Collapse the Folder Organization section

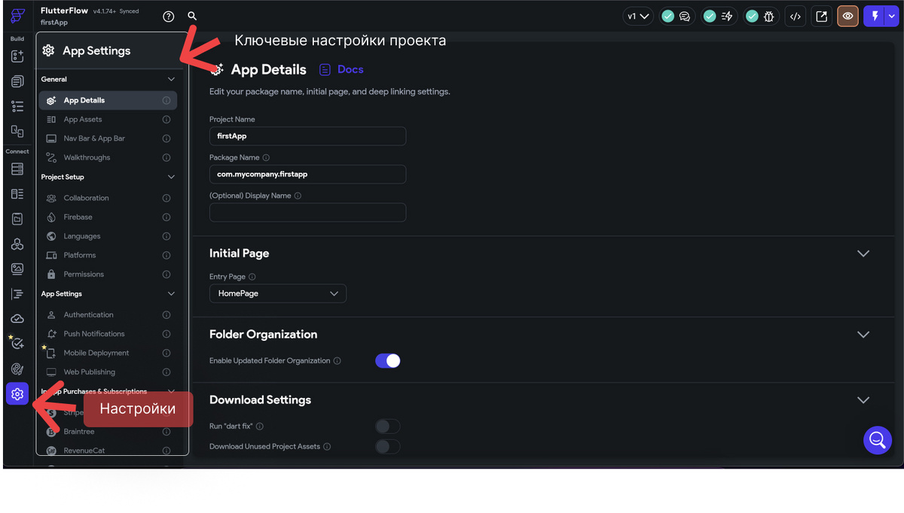[863, 334]
